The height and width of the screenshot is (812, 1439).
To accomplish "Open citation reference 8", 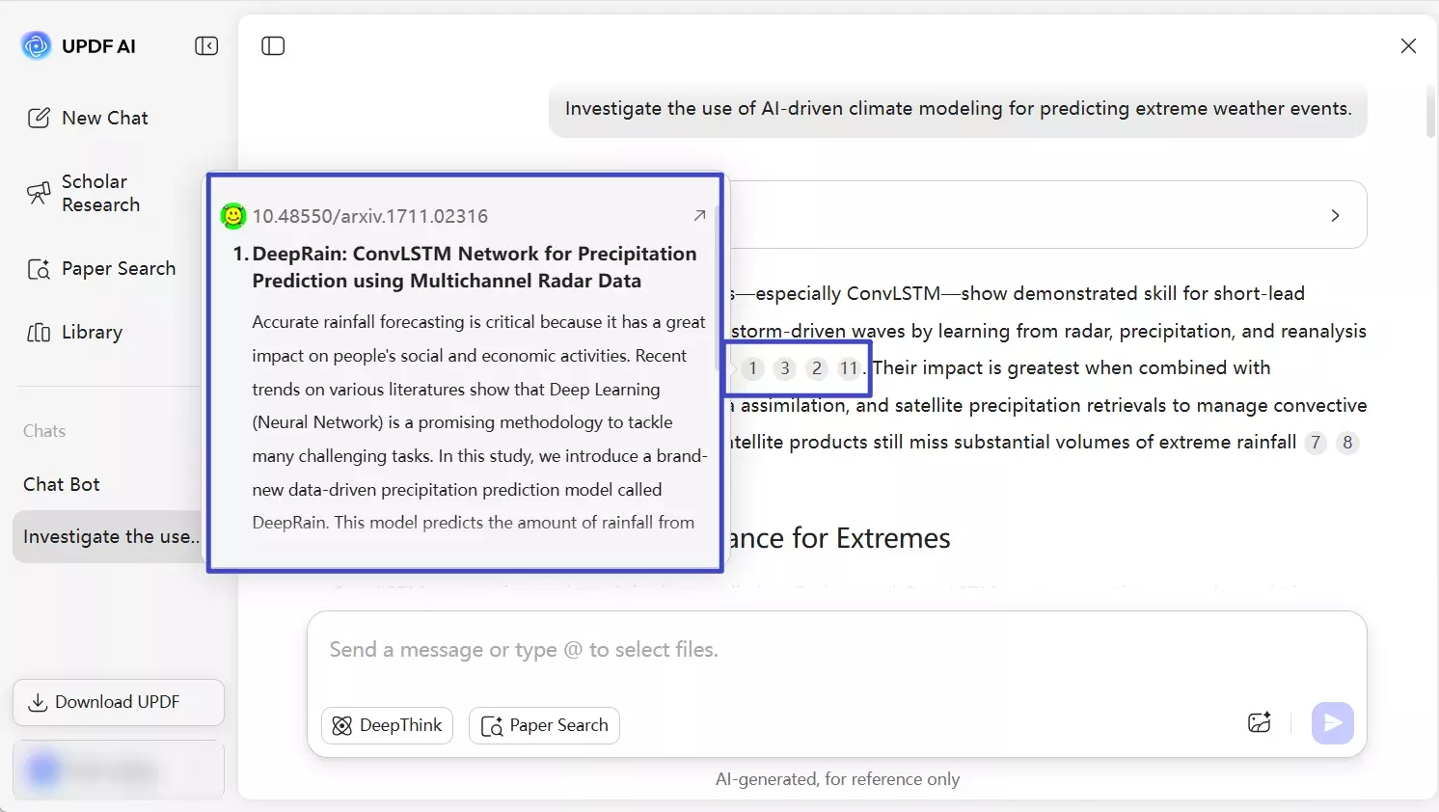I will point(1347,443).
